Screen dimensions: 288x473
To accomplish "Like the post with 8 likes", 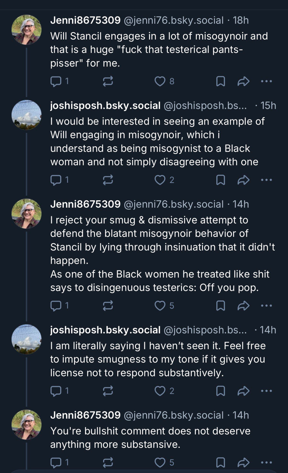I will (x=160, y=81).
